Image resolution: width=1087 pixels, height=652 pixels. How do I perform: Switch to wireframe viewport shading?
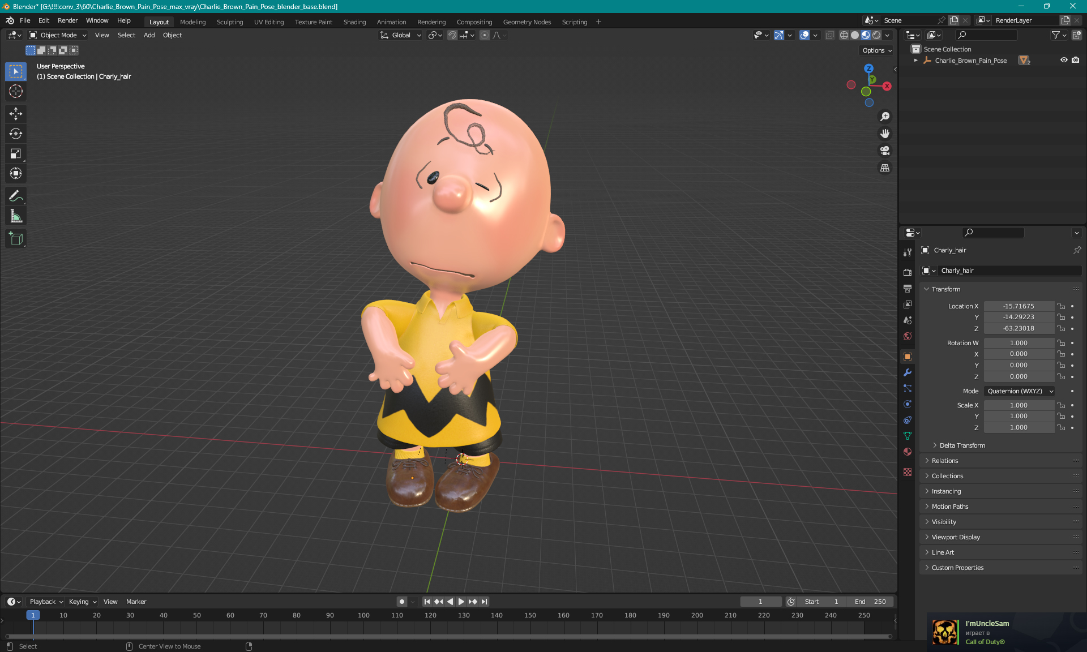pyautogui.click(x=844, y=35)
